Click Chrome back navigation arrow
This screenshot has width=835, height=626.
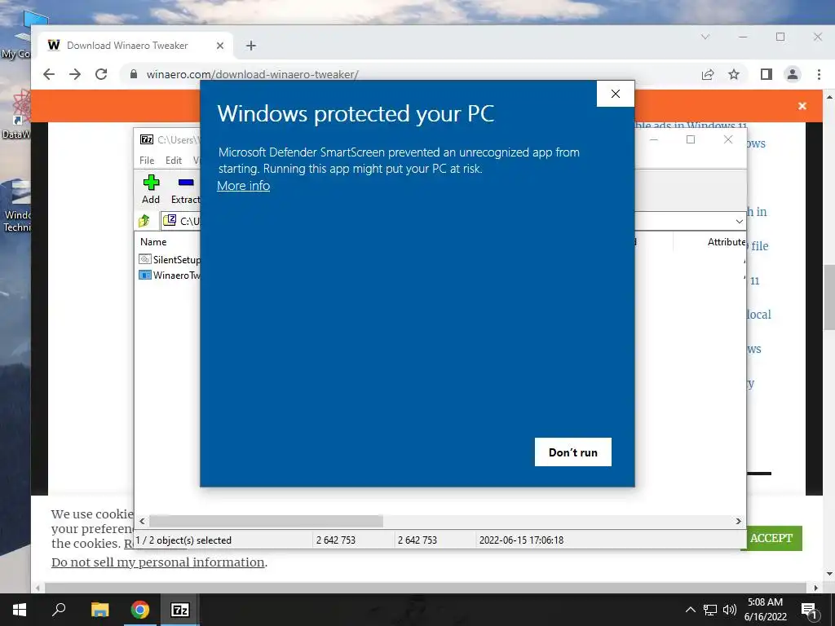pyautogui.click(x=48, y=74)
